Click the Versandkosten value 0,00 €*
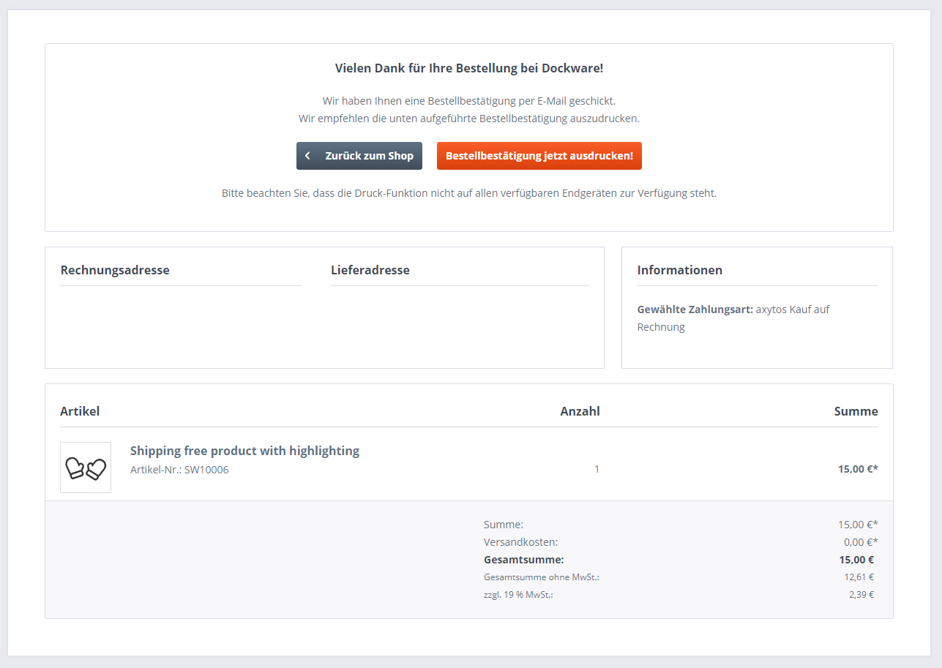The width and height of the screenshot is (942, 668). 861,542
